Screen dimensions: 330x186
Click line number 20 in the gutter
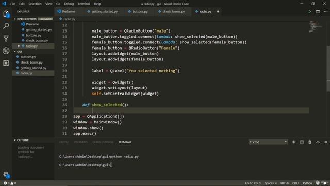click(x=64, y=71)
